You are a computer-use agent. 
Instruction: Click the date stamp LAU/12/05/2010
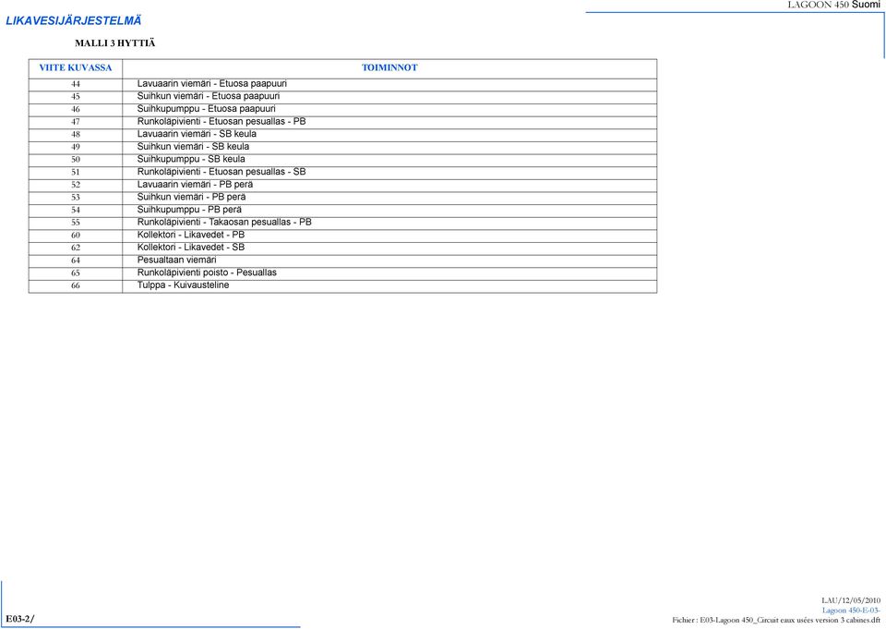tap(851, 600)
